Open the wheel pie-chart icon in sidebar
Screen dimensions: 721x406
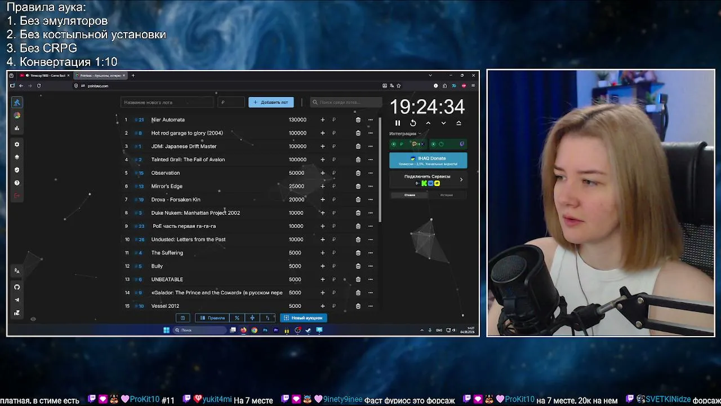point(17,115)
